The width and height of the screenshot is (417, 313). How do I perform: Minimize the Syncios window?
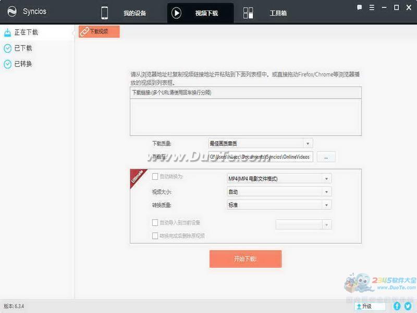click(x=384, y=7)
